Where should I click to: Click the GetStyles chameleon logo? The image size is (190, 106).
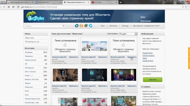[35, 16]
